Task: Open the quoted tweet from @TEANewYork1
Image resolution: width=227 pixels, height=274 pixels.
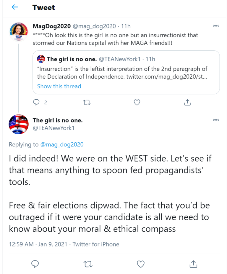Action: [x=126, y=72]
